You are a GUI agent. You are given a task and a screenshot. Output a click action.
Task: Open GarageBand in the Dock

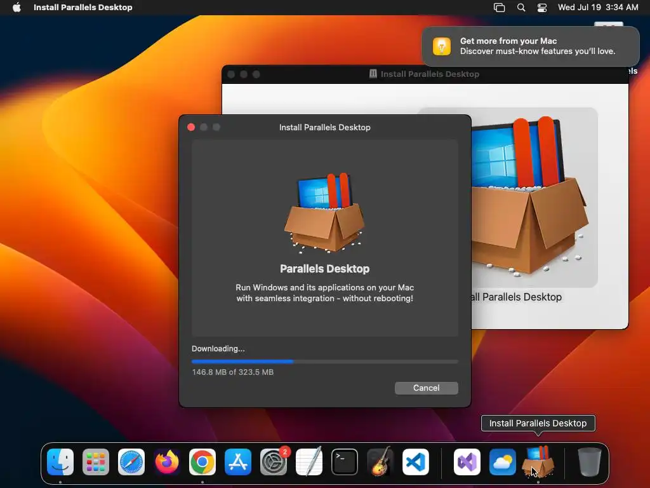tap(380, 461)
